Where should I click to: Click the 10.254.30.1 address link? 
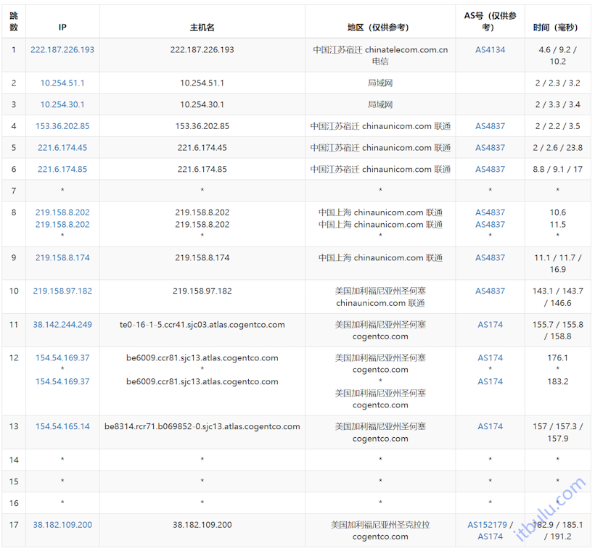tap(62, 104)
